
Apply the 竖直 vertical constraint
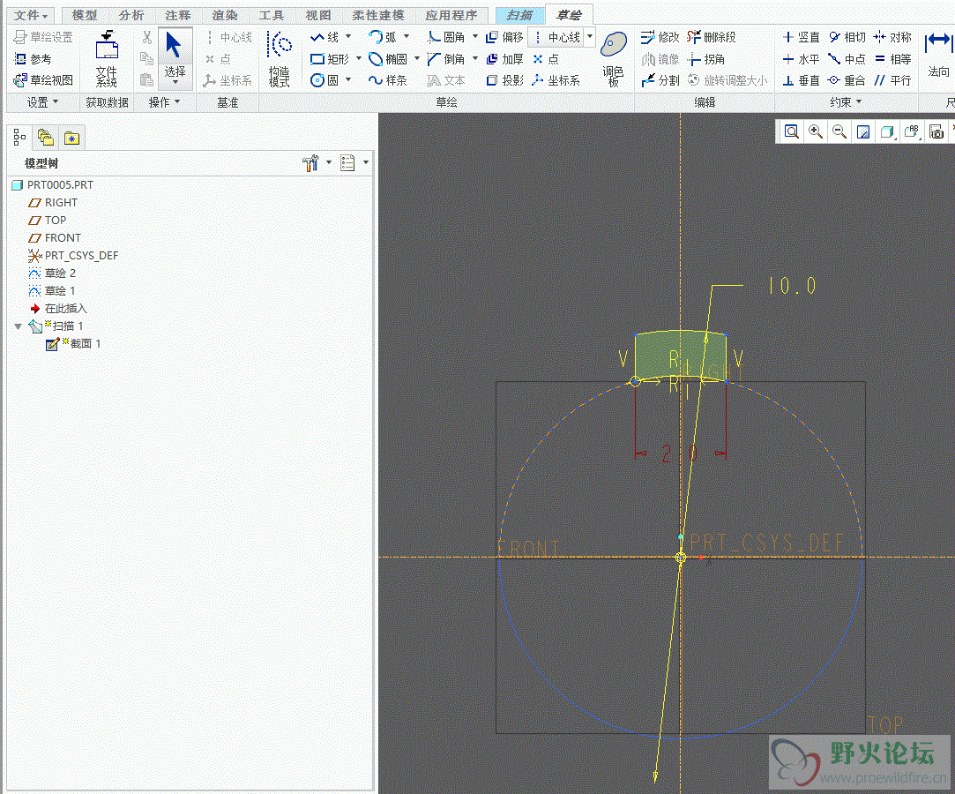point(801,37)
